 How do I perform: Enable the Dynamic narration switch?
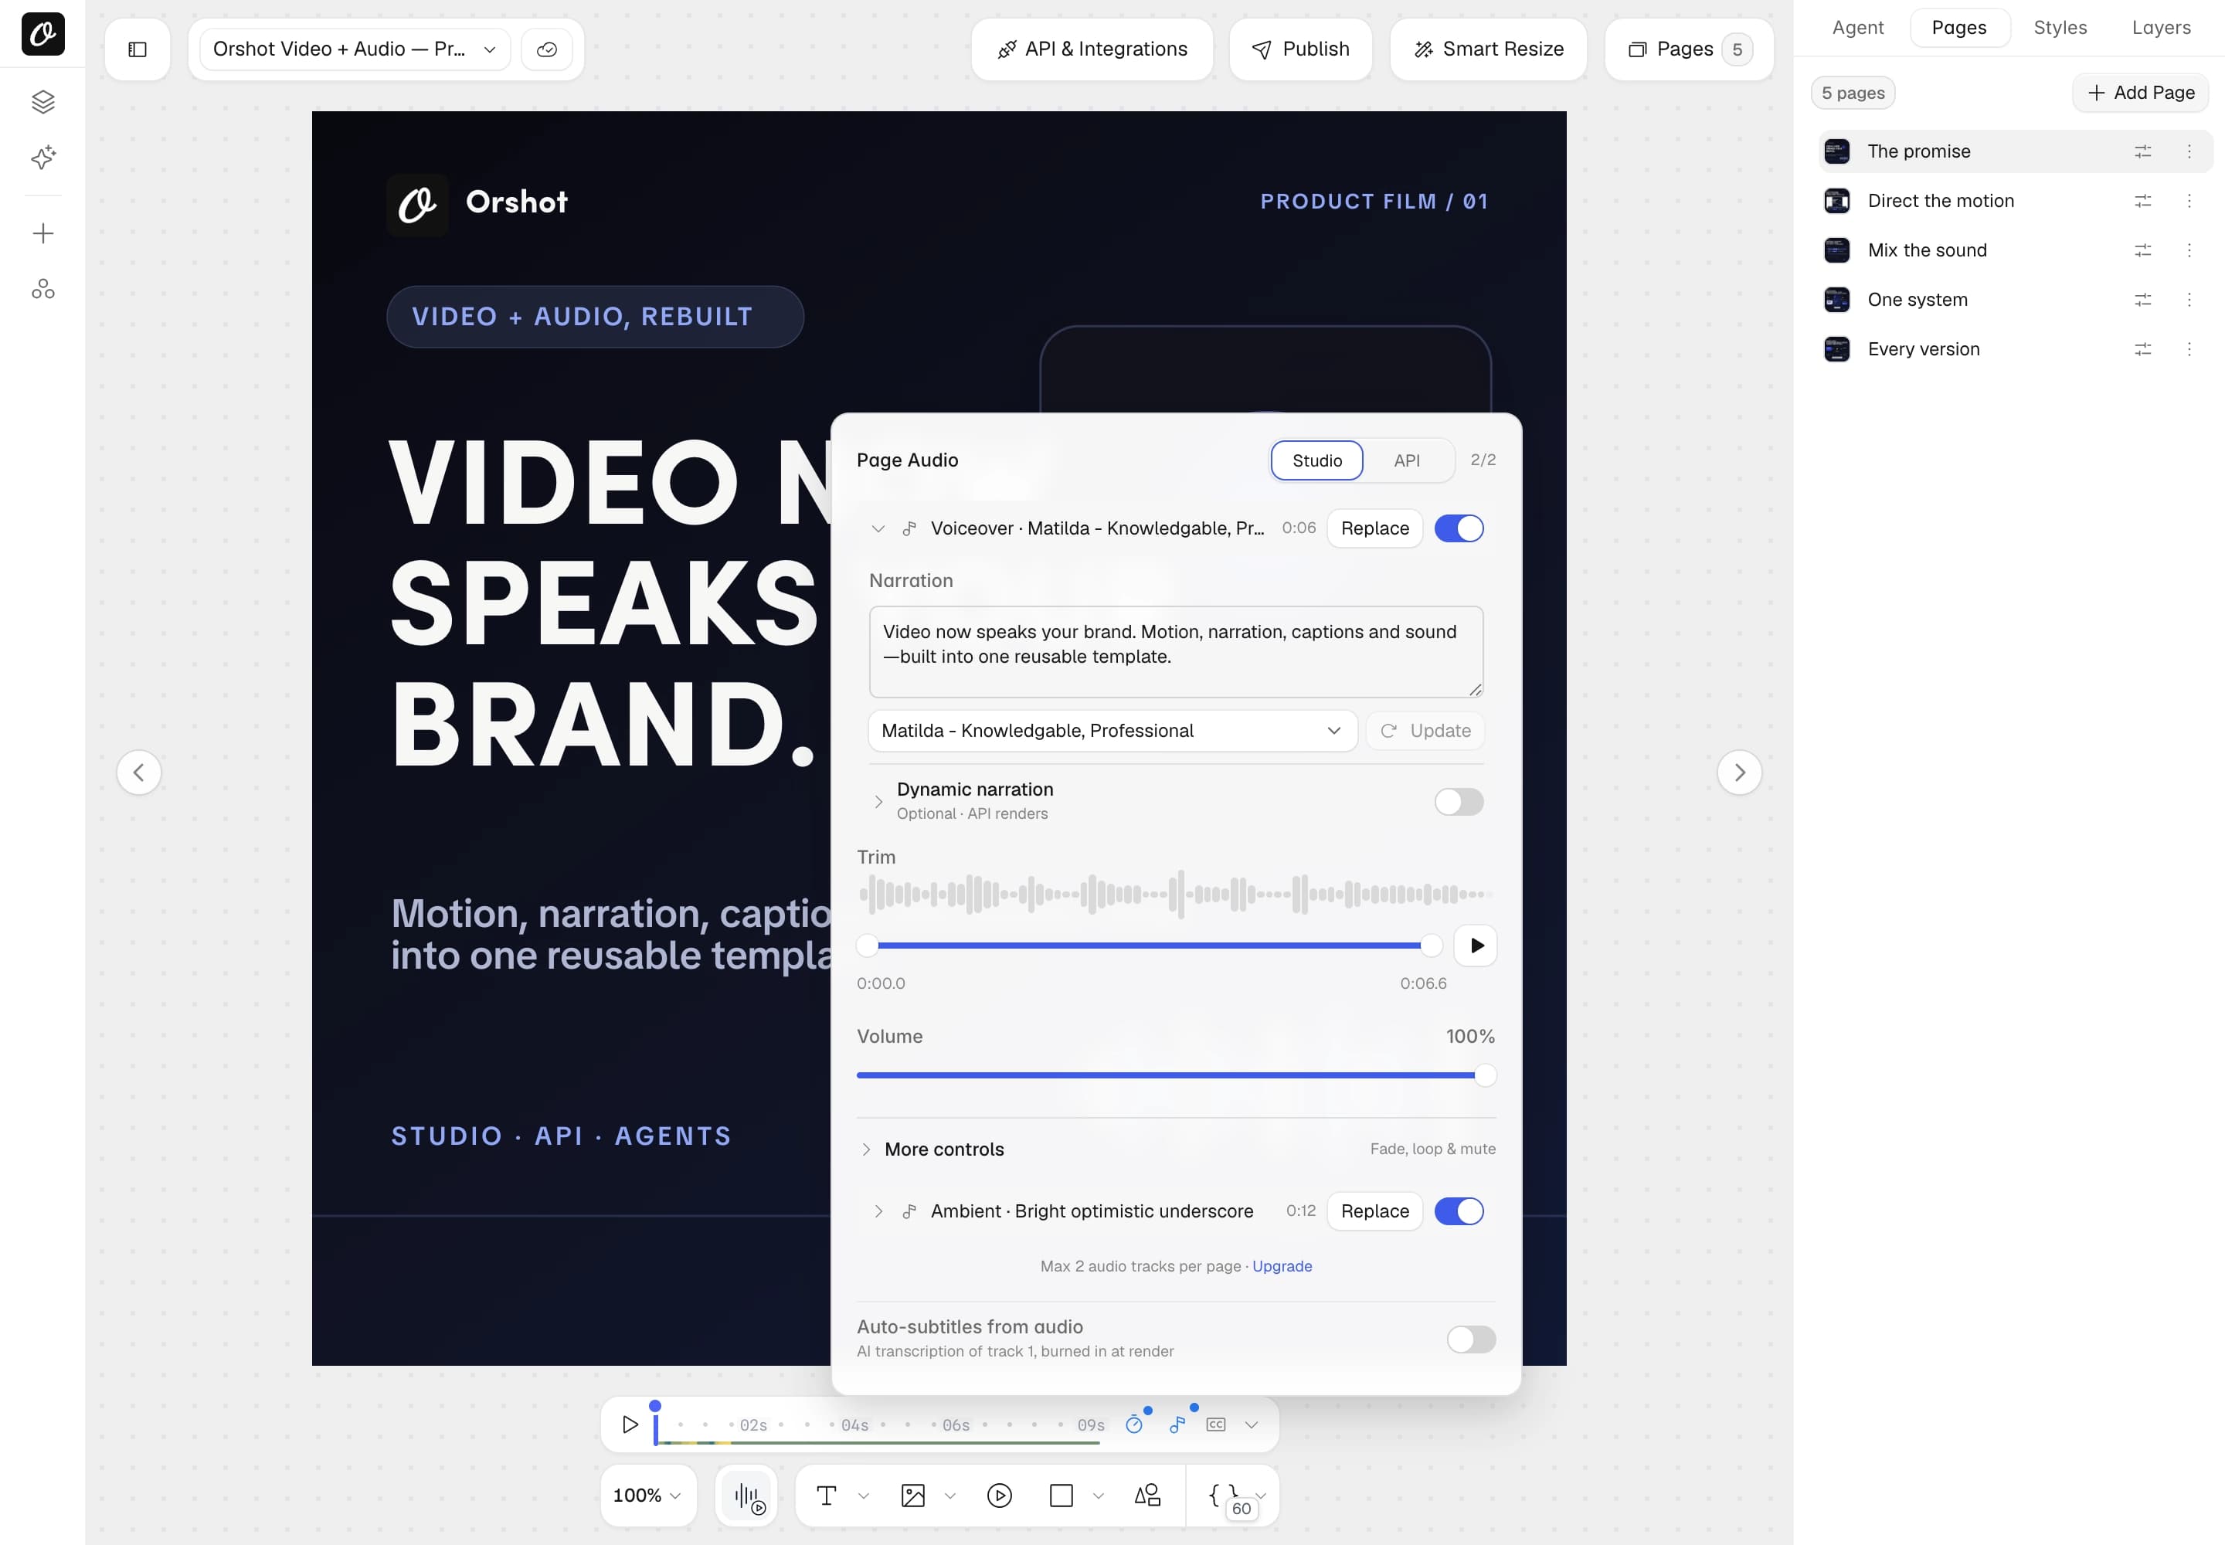pyautogui.click(x=1459, y=802)
